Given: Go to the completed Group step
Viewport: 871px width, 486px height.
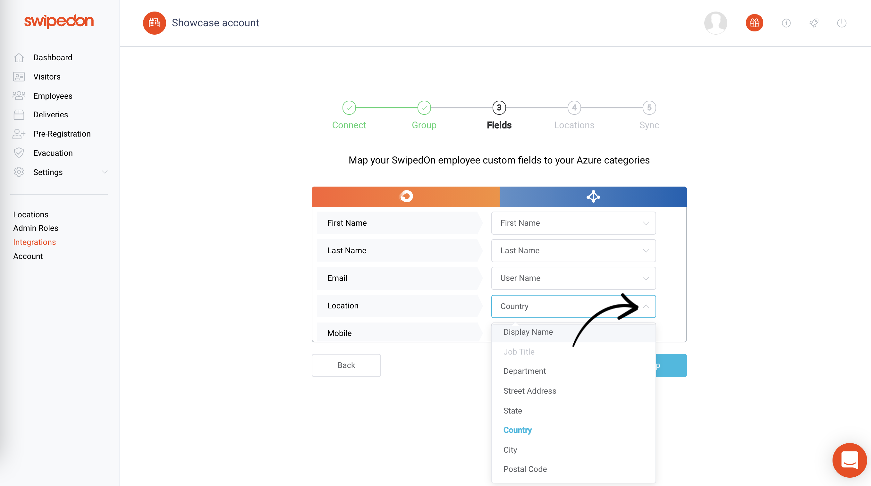Looking at the screenshot, I should [424, 108].
